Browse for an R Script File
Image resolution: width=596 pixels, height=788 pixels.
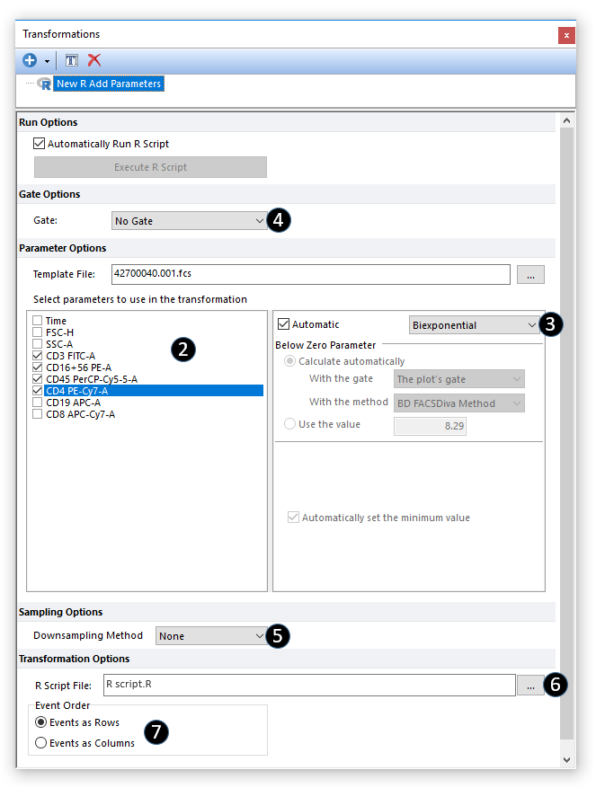(530, 686)
